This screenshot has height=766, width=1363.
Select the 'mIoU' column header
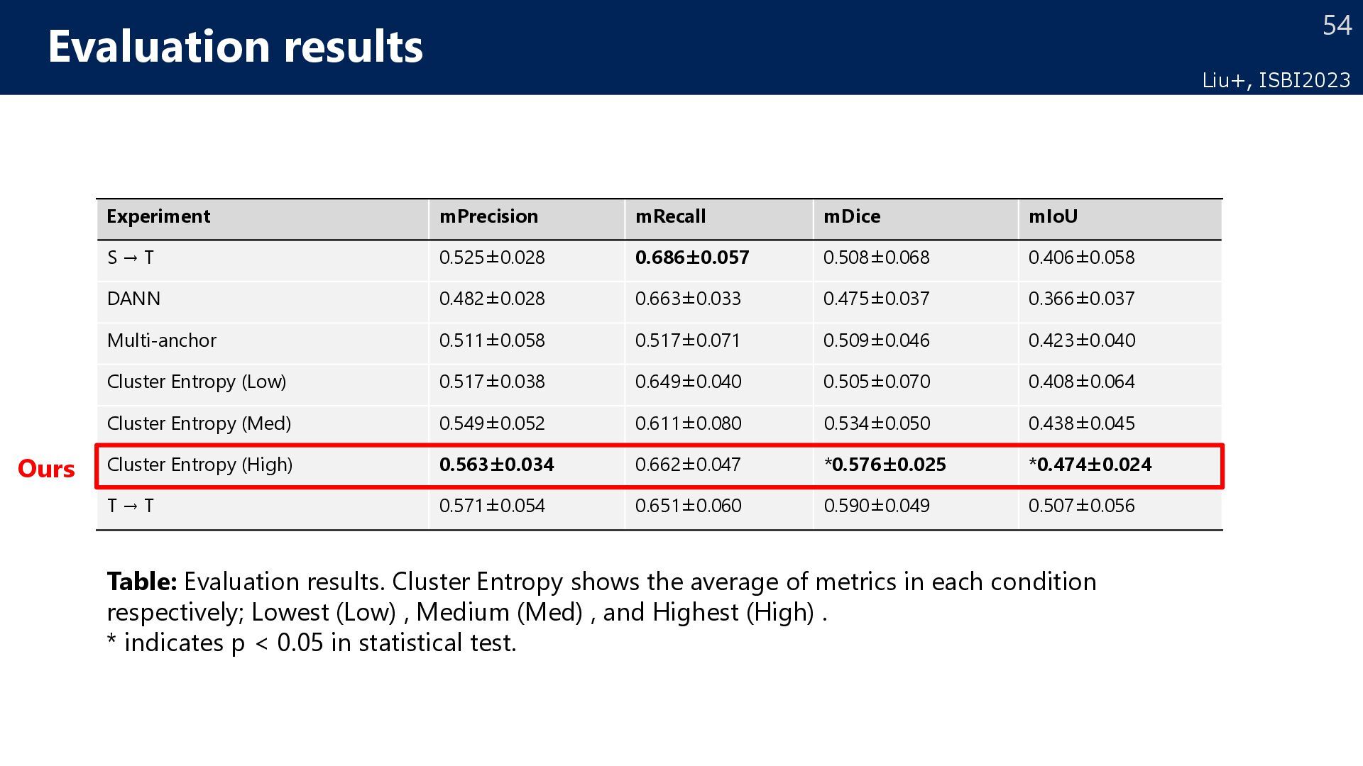tap(1053, 217)
